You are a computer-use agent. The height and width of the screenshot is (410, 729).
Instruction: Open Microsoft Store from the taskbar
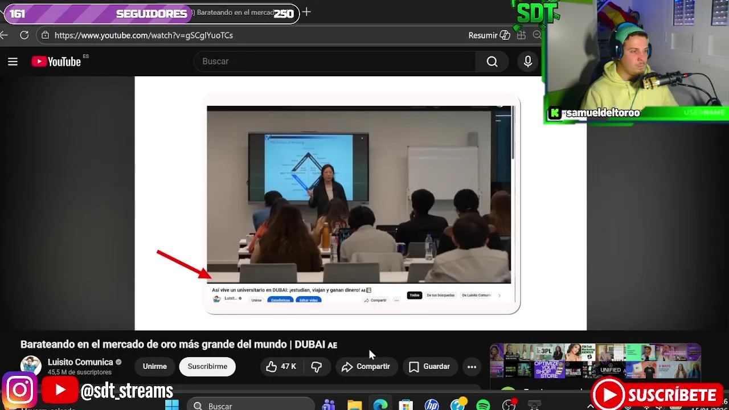pyautogui.click(x=406, y=405)
